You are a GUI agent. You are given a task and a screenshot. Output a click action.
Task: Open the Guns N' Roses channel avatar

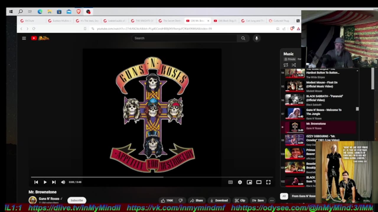point(32,200)
